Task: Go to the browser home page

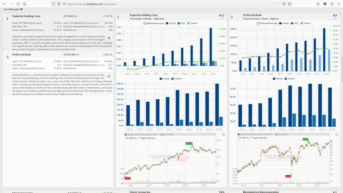Action: [24, 4]
